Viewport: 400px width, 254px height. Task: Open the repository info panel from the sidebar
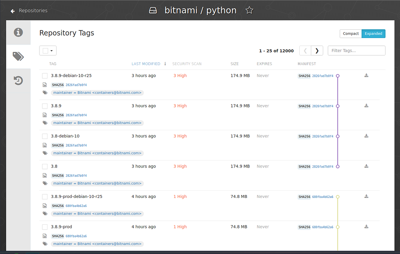18,32
